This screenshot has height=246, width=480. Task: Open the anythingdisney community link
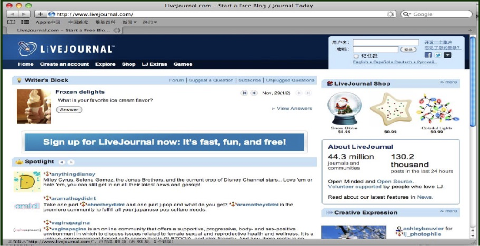click(x=73, y=174)
